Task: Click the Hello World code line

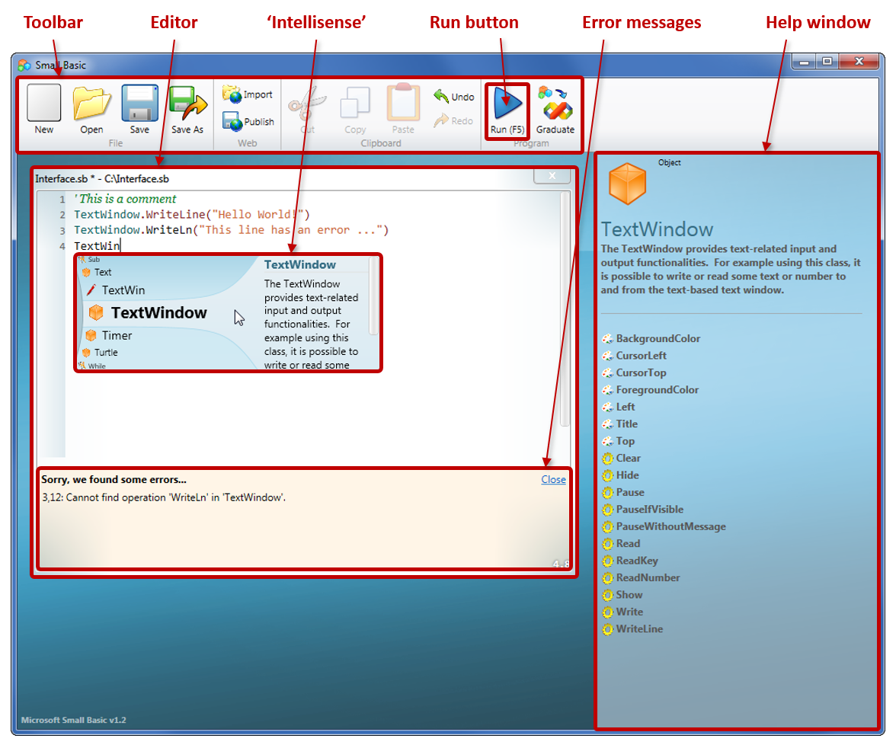Action: 192,214
